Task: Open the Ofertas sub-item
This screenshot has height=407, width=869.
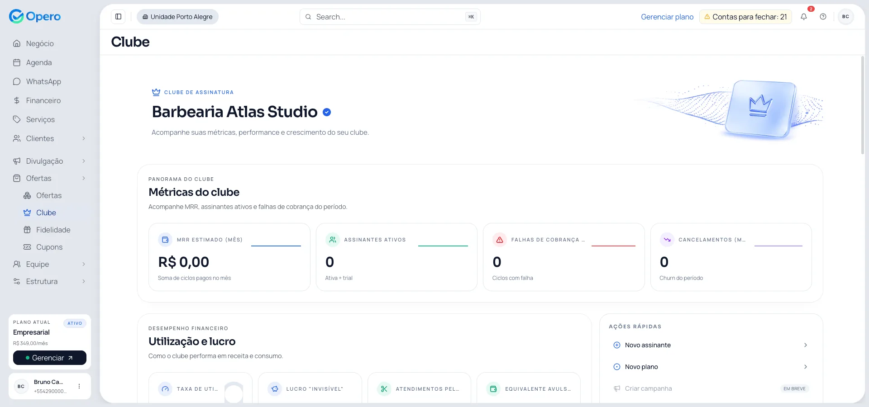Action: pyautogui.click(x=54, y=195)
